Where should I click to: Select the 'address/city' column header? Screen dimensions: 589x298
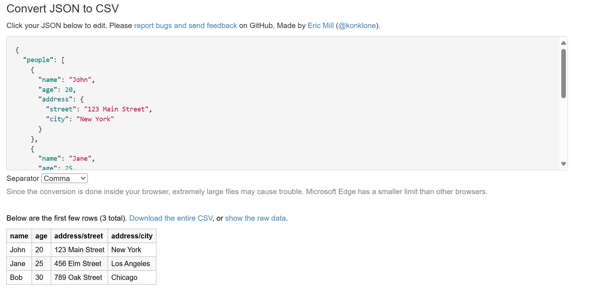click(x=132, y=236)
